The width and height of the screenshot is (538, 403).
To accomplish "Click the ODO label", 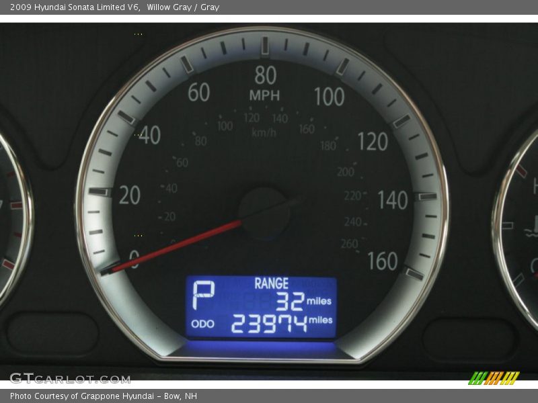I will tap(202, 324).
